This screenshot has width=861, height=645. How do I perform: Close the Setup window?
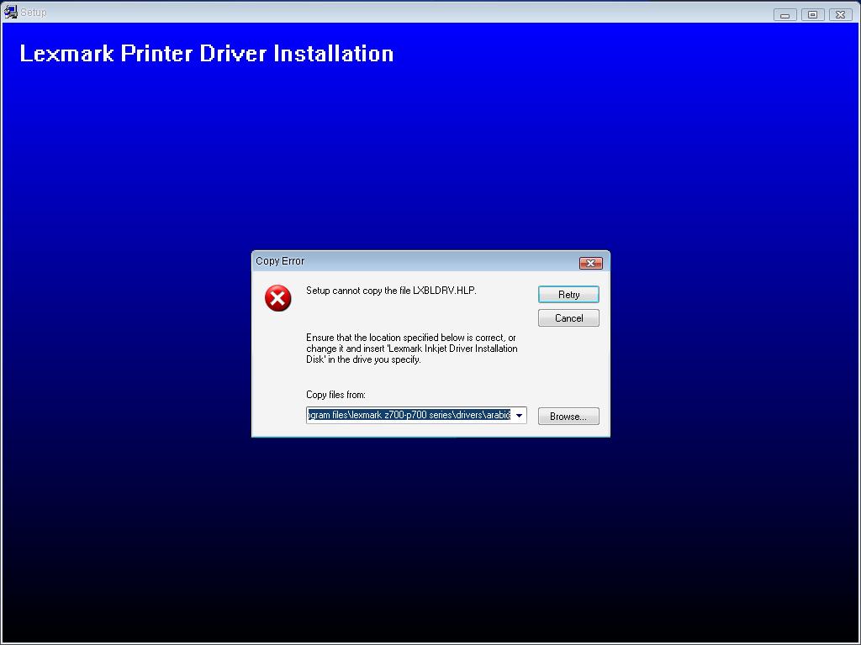point(840,15)
